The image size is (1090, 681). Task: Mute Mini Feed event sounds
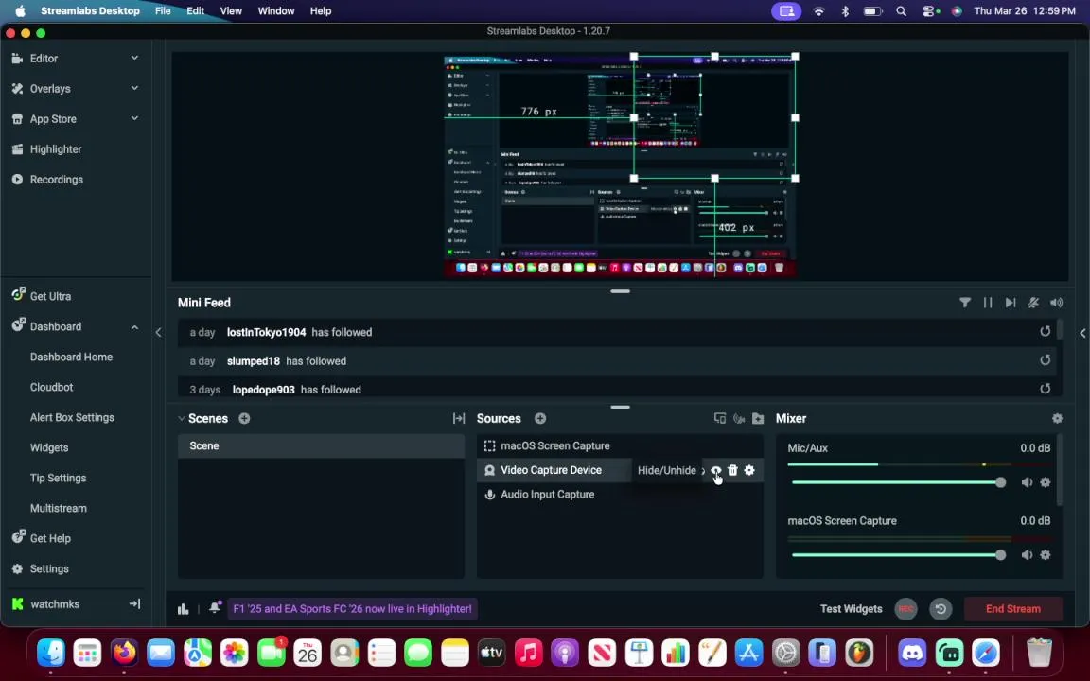(x=1056, y=303)
